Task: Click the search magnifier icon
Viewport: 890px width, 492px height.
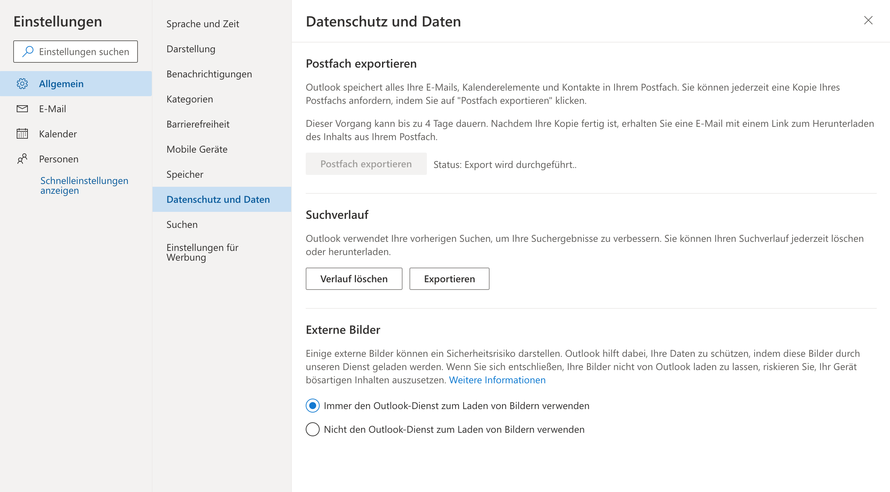Action: click(x=28, y=52)
